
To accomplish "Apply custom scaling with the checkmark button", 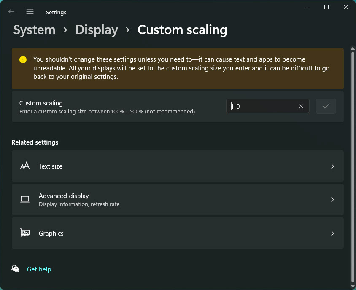I will [x=326, y=106].
